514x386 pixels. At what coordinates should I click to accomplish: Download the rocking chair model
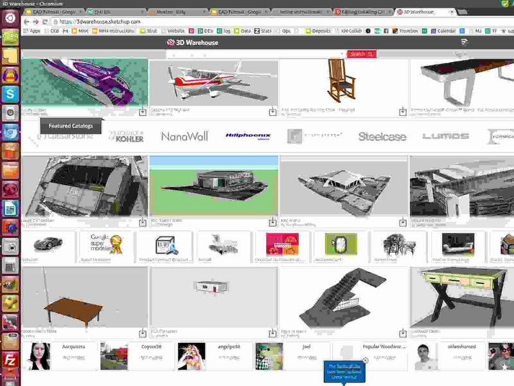point(403,111)
